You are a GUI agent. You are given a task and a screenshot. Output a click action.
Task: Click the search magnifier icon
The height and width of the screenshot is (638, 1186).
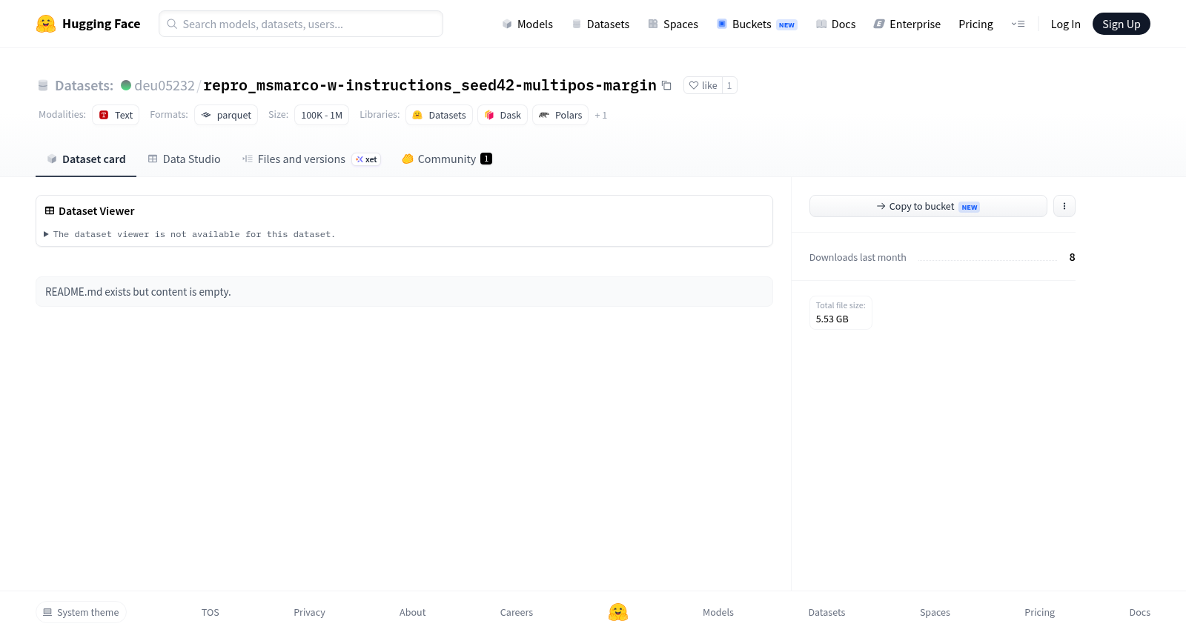(x=172, y=24)
